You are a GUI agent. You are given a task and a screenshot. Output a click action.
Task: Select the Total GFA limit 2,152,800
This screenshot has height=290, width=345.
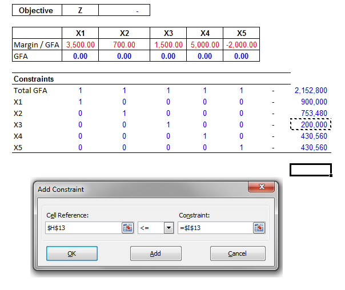(x=311, y=90)
